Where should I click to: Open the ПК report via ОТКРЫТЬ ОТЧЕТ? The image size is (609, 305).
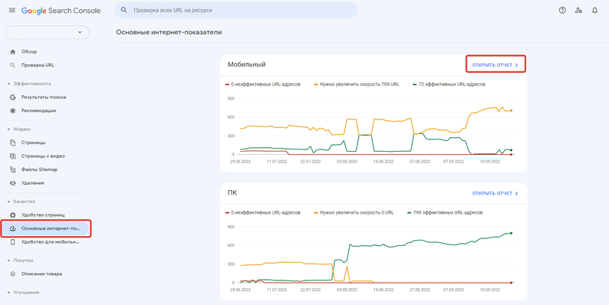pos(495,193)
